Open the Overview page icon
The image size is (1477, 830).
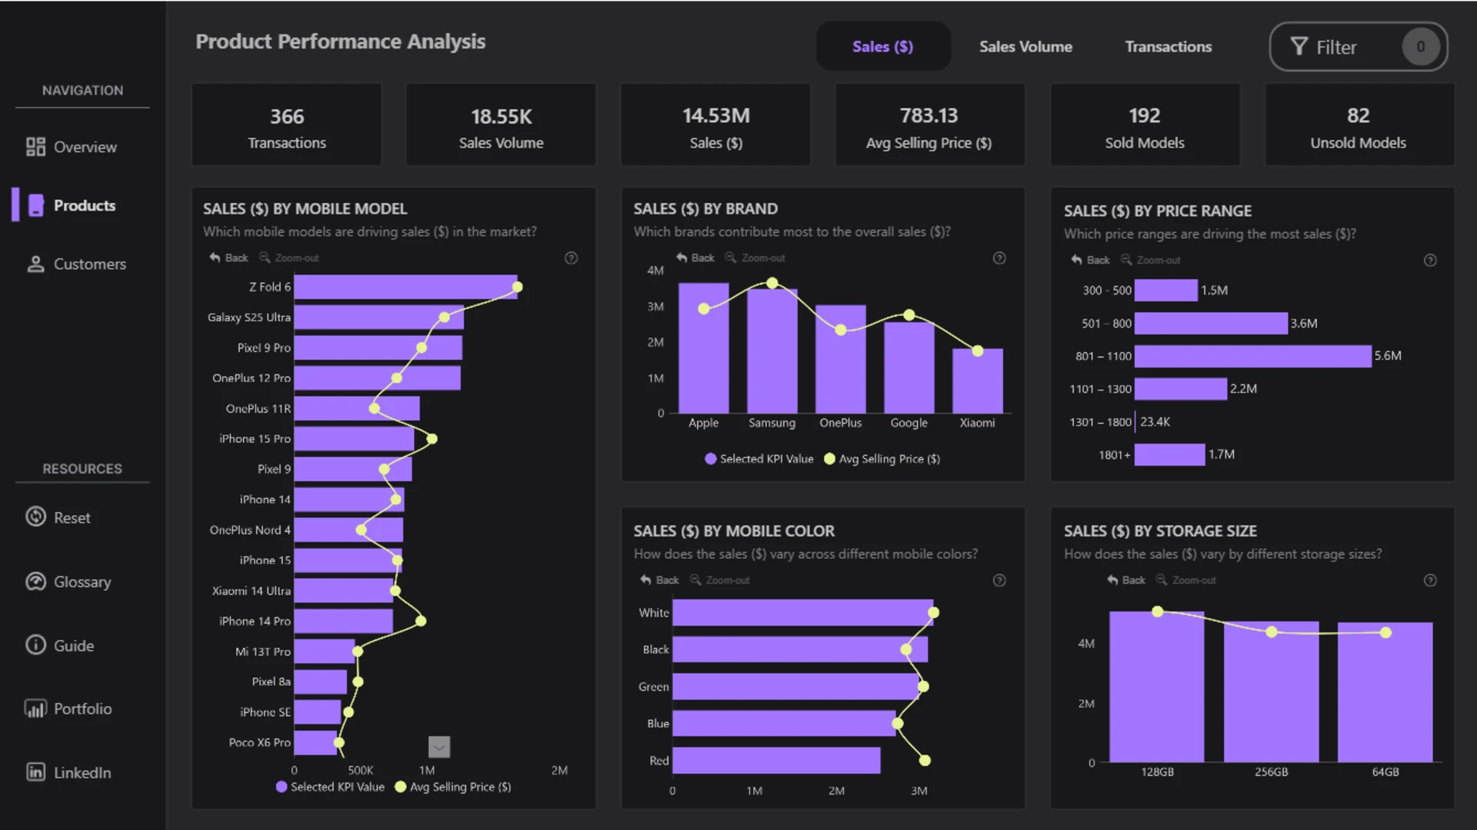pyautogui.click(x=35, y=147)
